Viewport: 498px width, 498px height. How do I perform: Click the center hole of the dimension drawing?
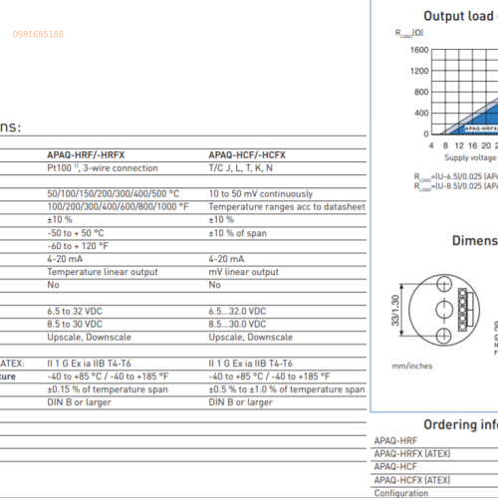tap(444, 310)
